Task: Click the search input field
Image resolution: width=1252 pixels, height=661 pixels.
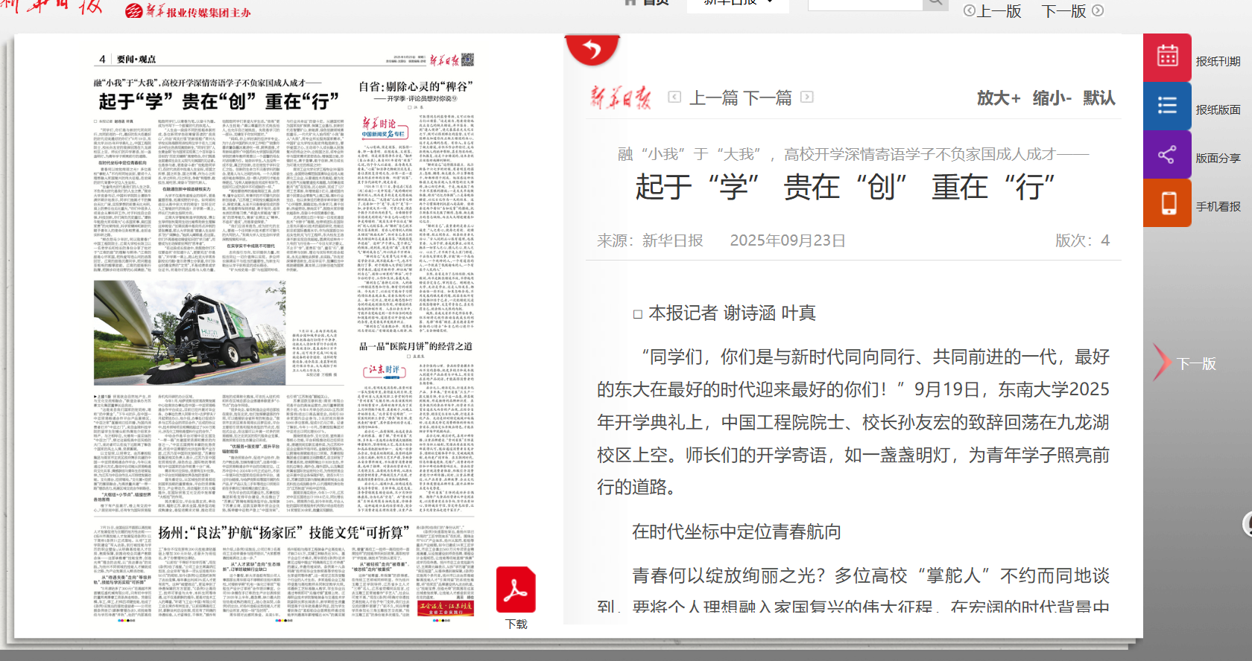Action: tap(864, 4)
